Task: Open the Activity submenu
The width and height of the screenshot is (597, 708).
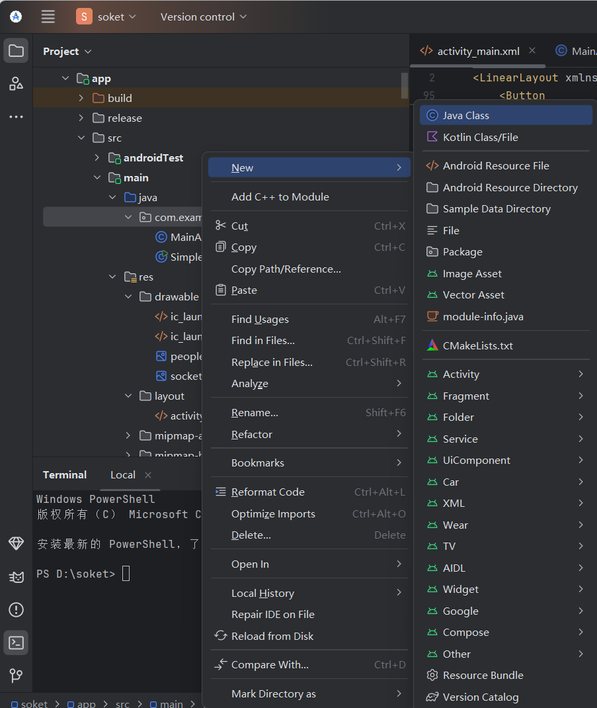Action: pos(506,375)
